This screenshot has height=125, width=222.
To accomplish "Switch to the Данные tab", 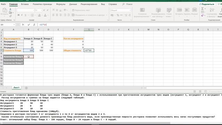I will tap(73, 4).
